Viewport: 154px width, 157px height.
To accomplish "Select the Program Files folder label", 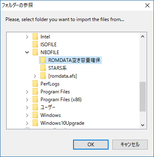I will click(x=55, y=92).
